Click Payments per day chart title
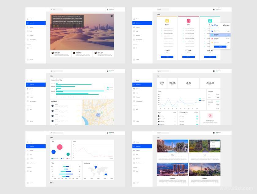 click(x=57, y=80)
